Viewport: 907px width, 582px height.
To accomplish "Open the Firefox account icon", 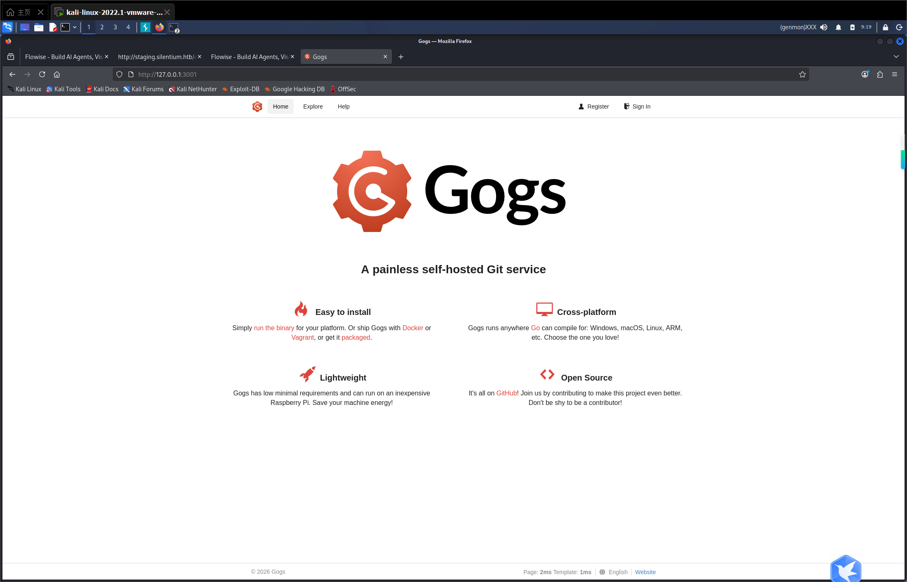I will pos(865,74).
